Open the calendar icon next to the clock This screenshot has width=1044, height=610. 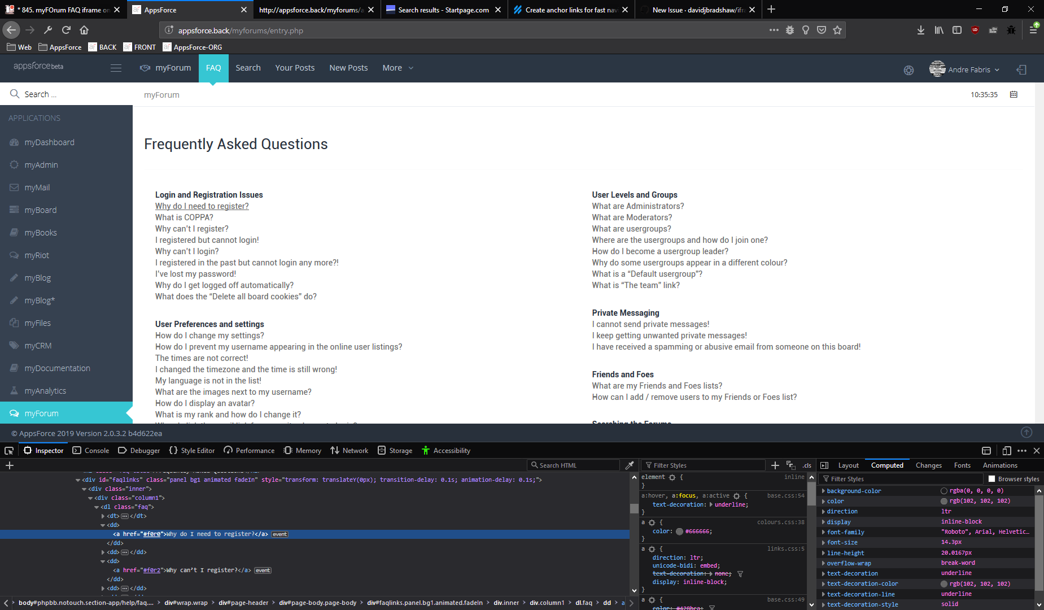click(1014, 94)
